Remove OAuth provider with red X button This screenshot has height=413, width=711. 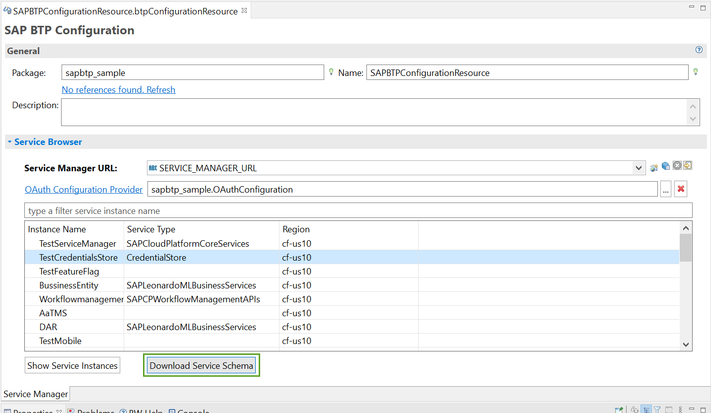point(681,189)
